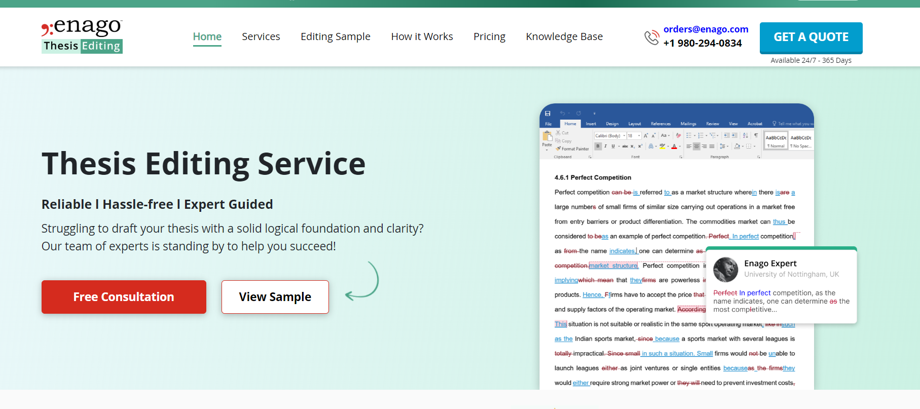920x409 pixels.
Task: Click the Italic button in the Word sample
Action: tap(606, 146)
